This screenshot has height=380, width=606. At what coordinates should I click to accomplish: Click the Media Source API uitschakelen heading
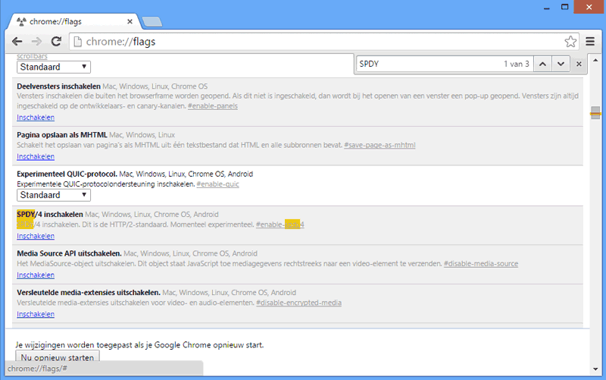69,253
